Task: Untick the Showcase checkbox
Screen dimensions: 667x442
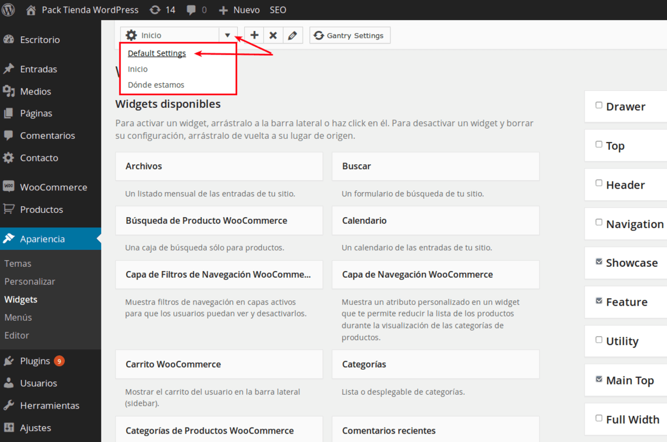Action: click(x=598, y=261)
